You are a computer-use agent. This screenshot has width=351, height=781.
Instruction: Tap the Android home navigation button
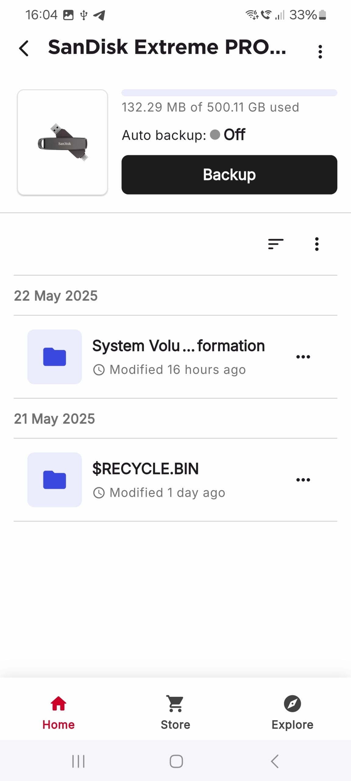(x=176, y=761)
